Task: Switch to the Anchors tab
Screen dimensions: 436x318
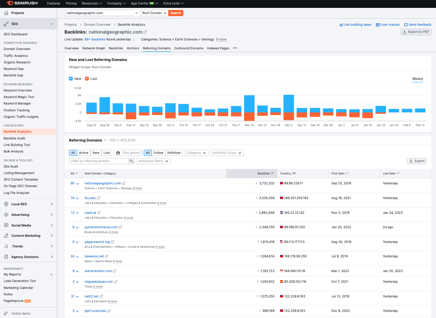Action: (x=133, y=48)
